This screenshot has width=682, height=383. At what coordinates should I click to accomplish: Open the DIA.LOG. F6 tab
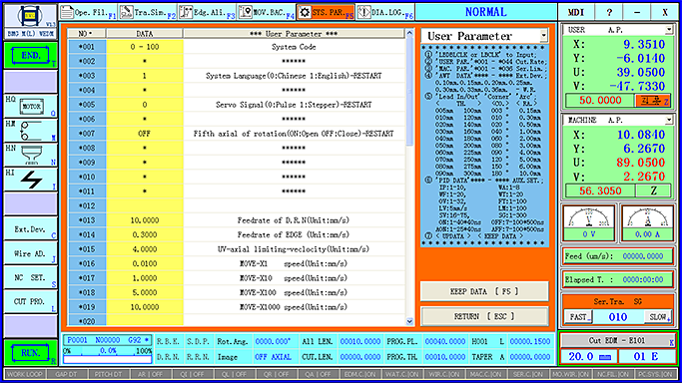pos(385,12)
